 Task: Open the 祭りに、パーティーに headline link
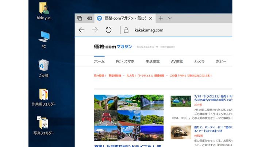pyautogui.click(x=213, y=129)
